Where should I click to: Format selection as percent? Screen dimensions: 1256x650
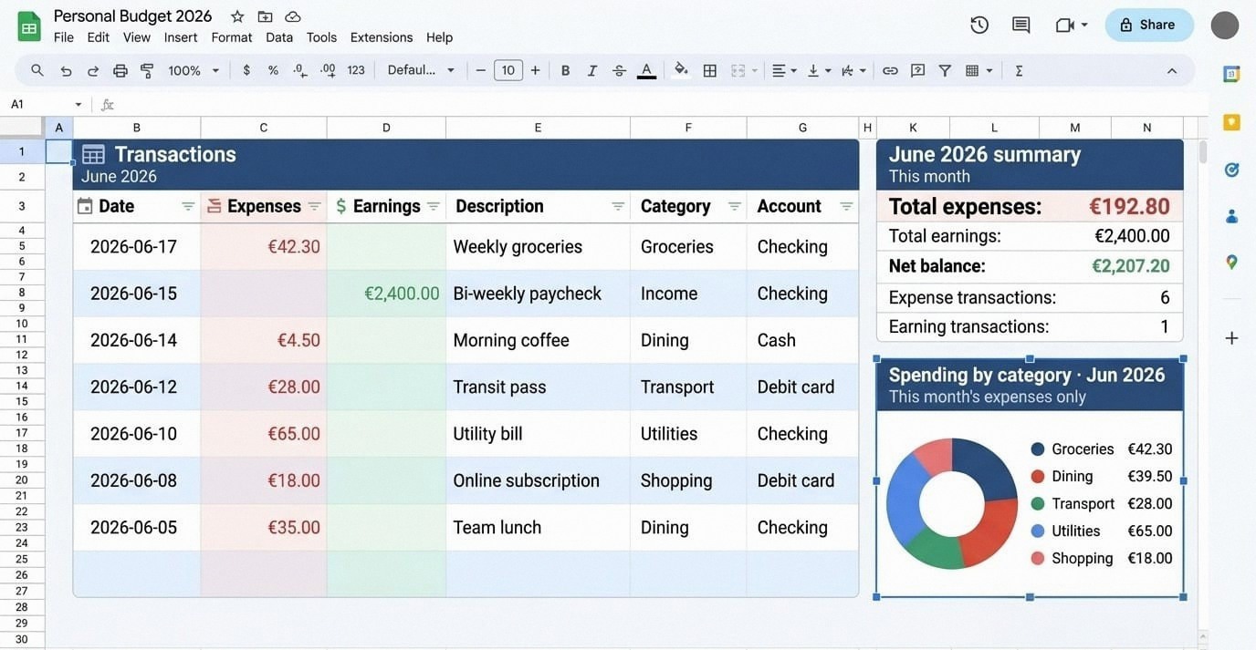(x=273, y=70)
